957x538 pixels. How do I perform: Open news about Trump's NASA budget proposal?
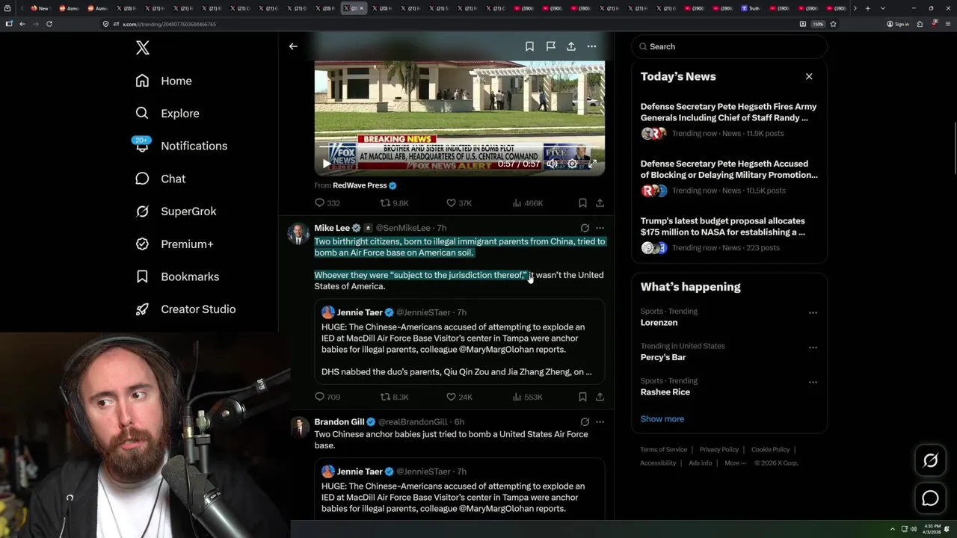click(730, 236)
